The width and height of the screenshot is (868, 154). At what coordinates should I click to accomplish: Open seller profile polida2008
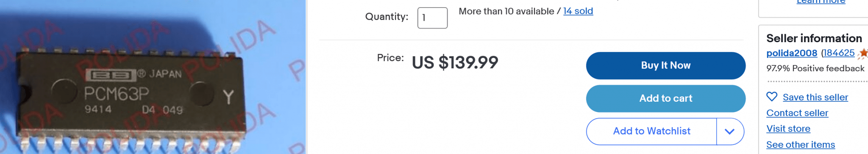[792, 53]
